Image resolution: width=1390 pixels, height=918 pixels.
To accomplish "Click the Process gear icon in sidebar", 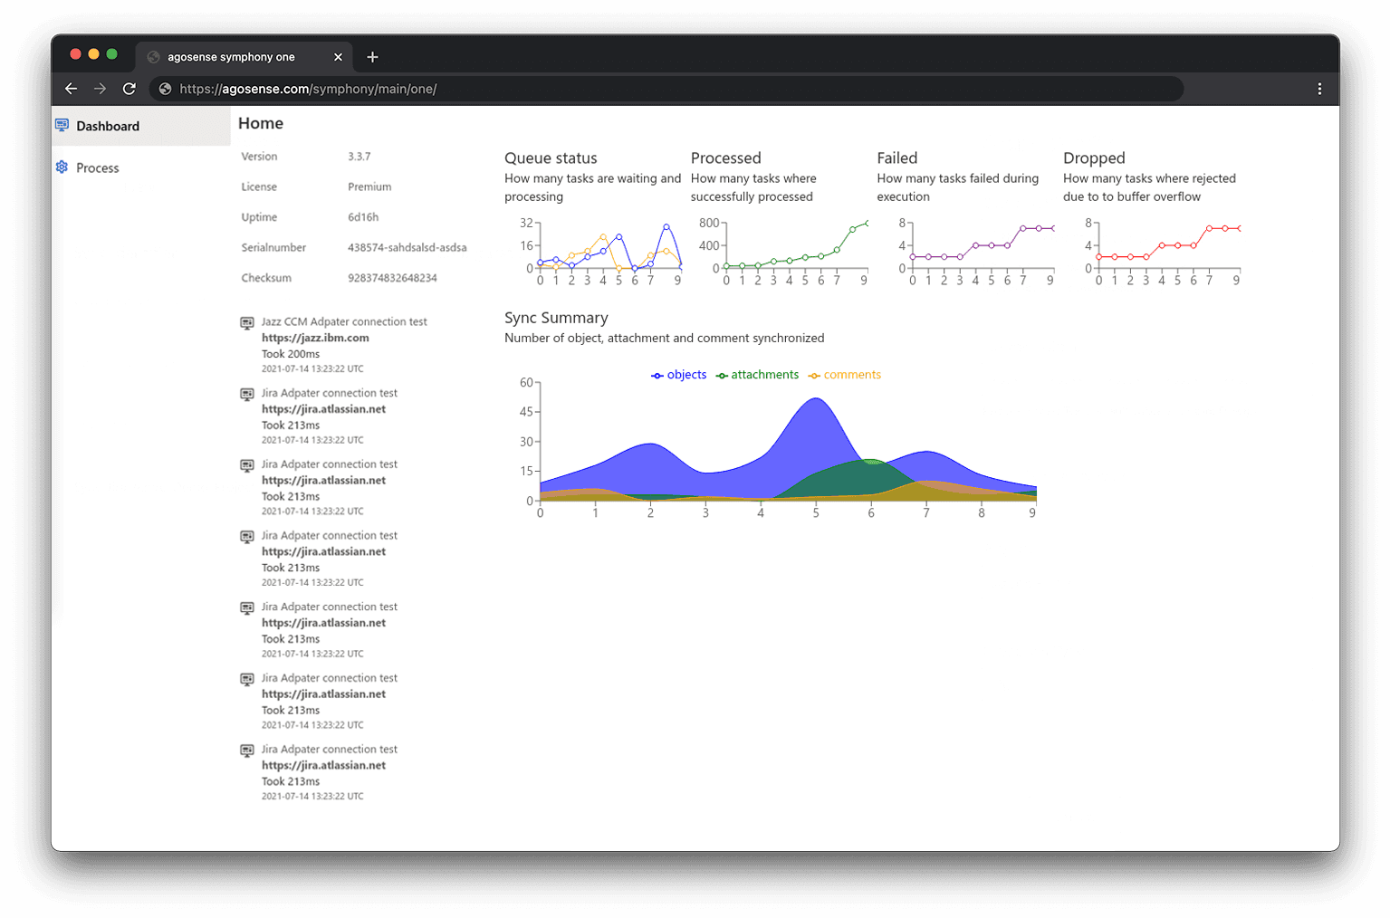I will tap(62, 167).
